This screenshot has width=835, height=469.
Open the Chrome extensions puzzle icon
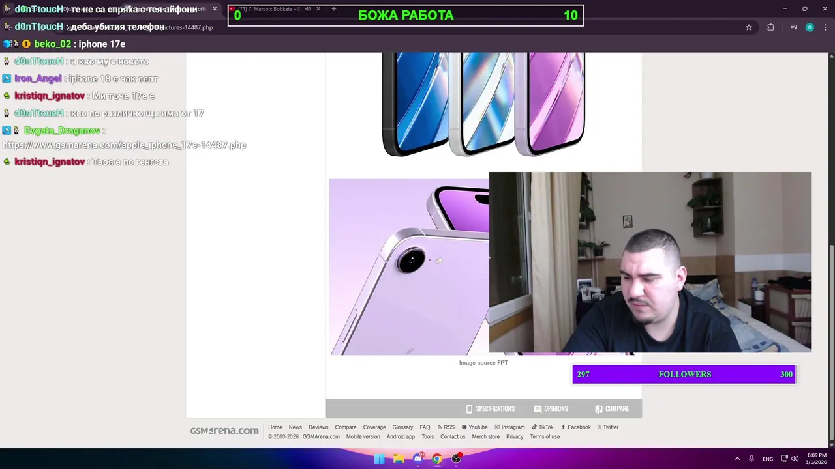pos(771,27)
